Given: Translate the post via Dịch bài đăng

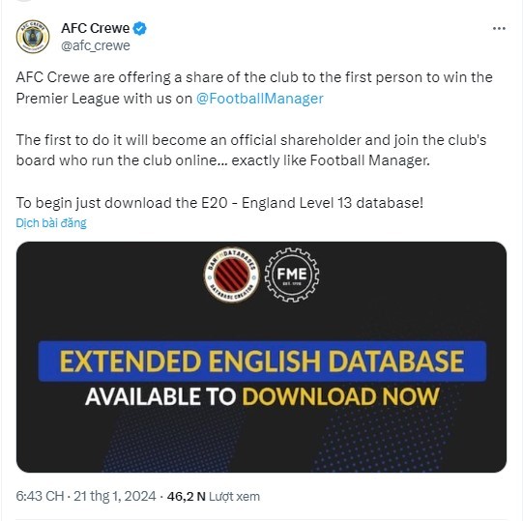Looking at the screenshot, I should [x=51, y=223].
